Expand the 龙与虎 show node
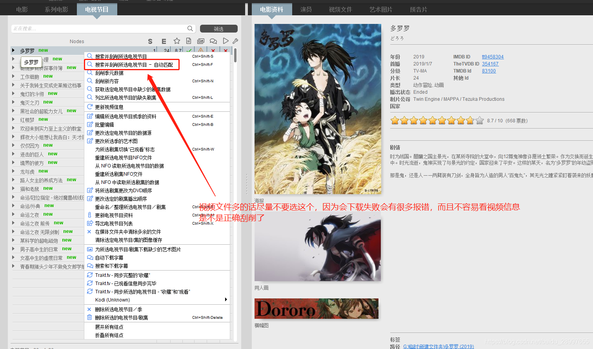The image size is (593, 349). pos(13,171)
